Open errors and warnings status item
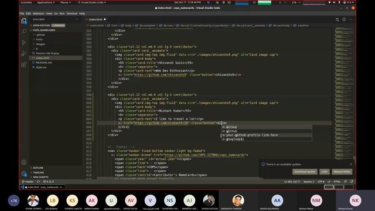Image resolution: width=375 pixels, height=211 pixels. pos(49,182)
